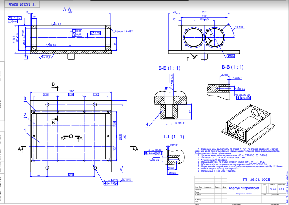The width and height of the screenshot is (289, 205).
Task: Click the 'Масса' header cell
Action: (x=273, y=184)
